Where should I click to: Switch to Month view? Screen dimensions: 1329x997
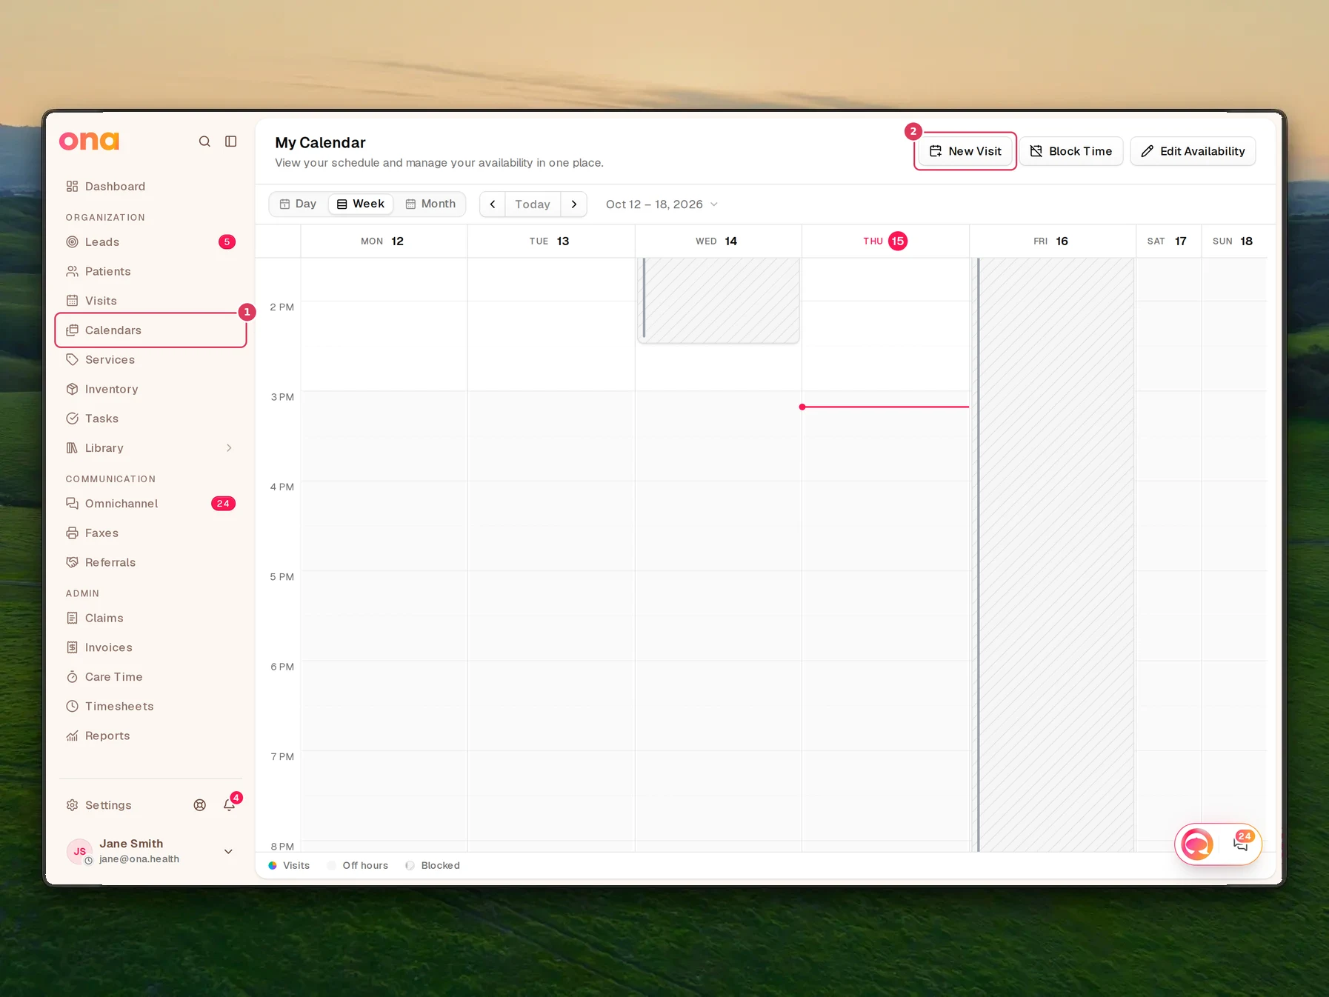click(430, 204)
